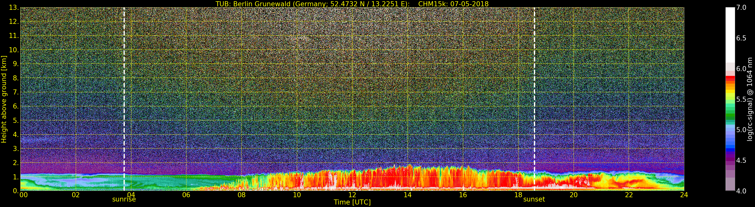
Task: Click the 4.0 value on the colorbar
Action: [x=741, y=191]
